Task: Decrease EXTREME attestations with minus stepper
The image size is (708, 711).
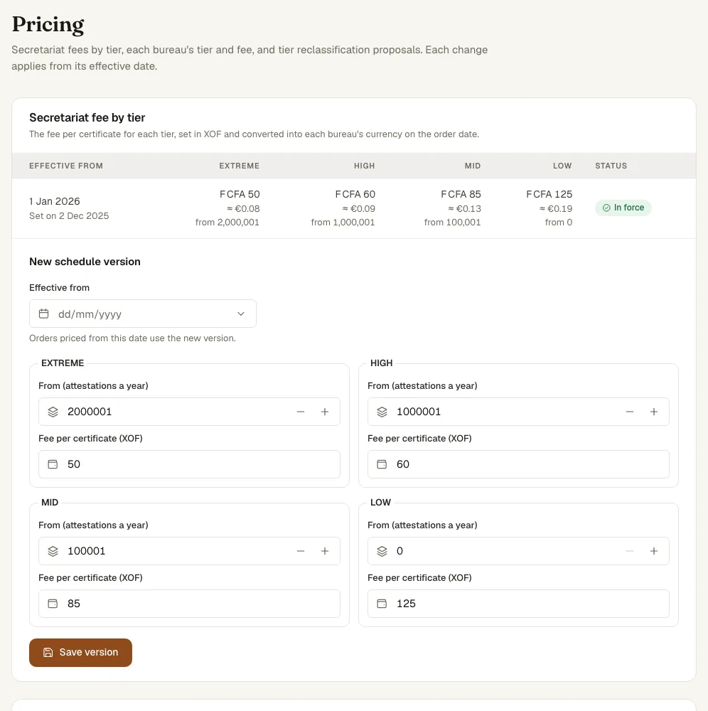Action: 301,412
